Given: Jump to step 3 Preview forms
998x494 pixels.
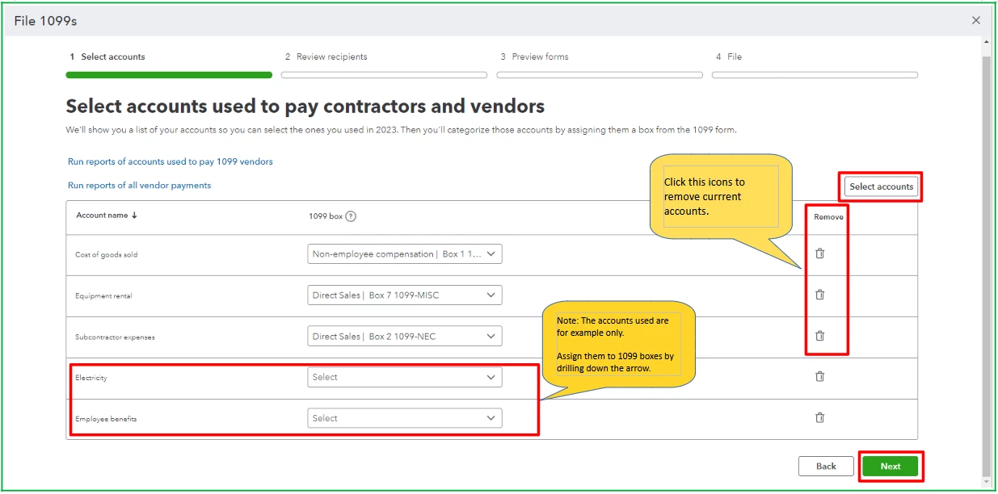Looking at the screenshot, I should coord(534,57).
